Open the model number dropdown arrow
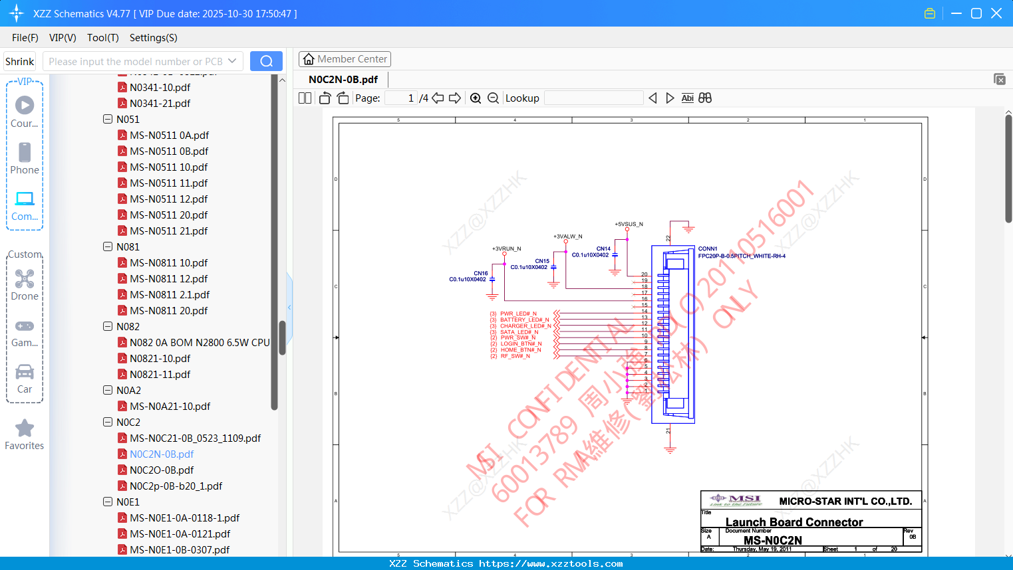This screenshot has height=570, width=1013. click(x=232, y=61)
